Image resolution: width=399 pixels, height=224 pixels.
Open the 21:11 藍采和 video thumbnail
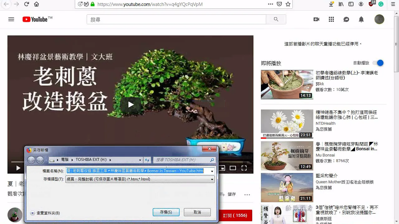point(287,188)
